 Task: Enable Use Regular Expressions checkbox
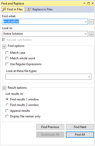click(7, 64)
